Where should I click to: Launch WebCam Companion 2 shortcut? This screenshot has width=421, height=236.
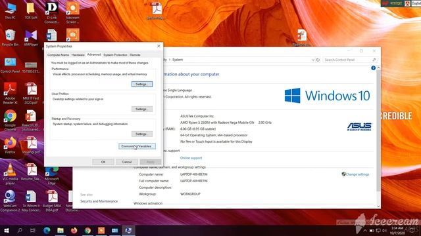coord(10,201)
